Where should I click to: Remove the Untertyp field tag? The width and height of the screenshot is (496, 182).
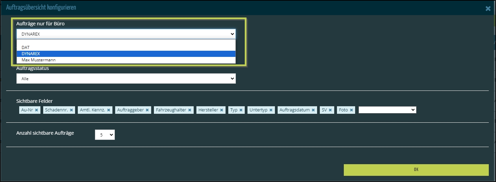click(x=271, y=110)
